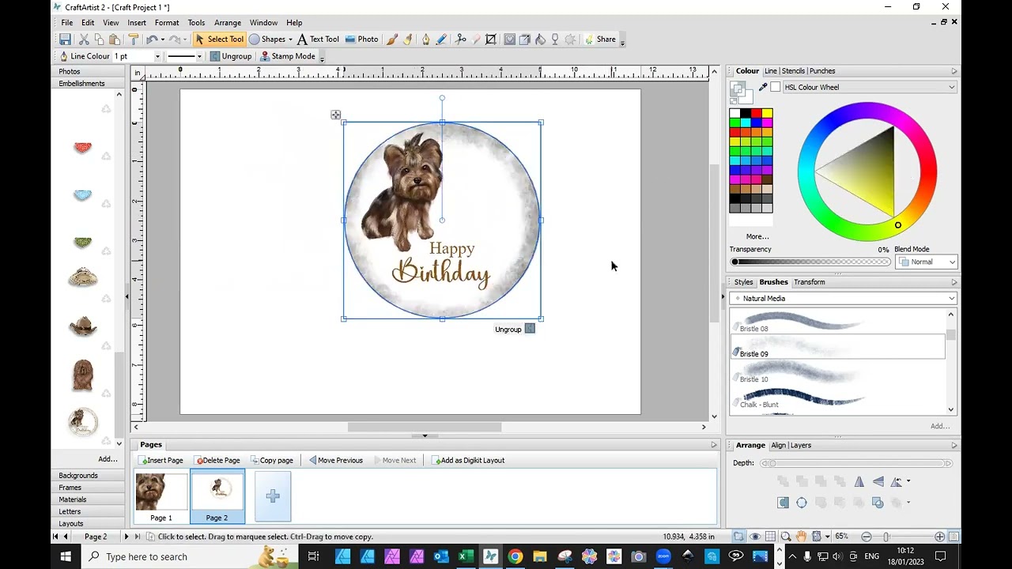Viewport: 1012px width, 569px height.
Task: Open the Arrange menu
Action: [x=227, y=23]
